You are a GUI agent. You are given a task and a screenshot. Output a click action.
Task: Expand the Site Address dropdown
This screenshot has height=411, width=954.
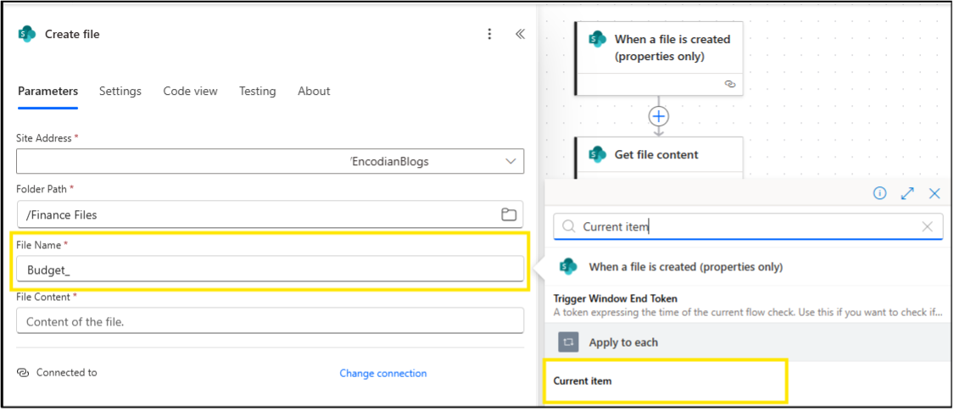(x=510, y=161)
